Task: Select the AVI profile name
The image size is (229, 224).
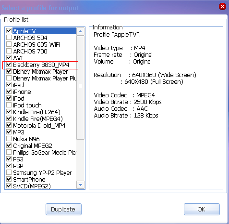Action: [18, 58]
